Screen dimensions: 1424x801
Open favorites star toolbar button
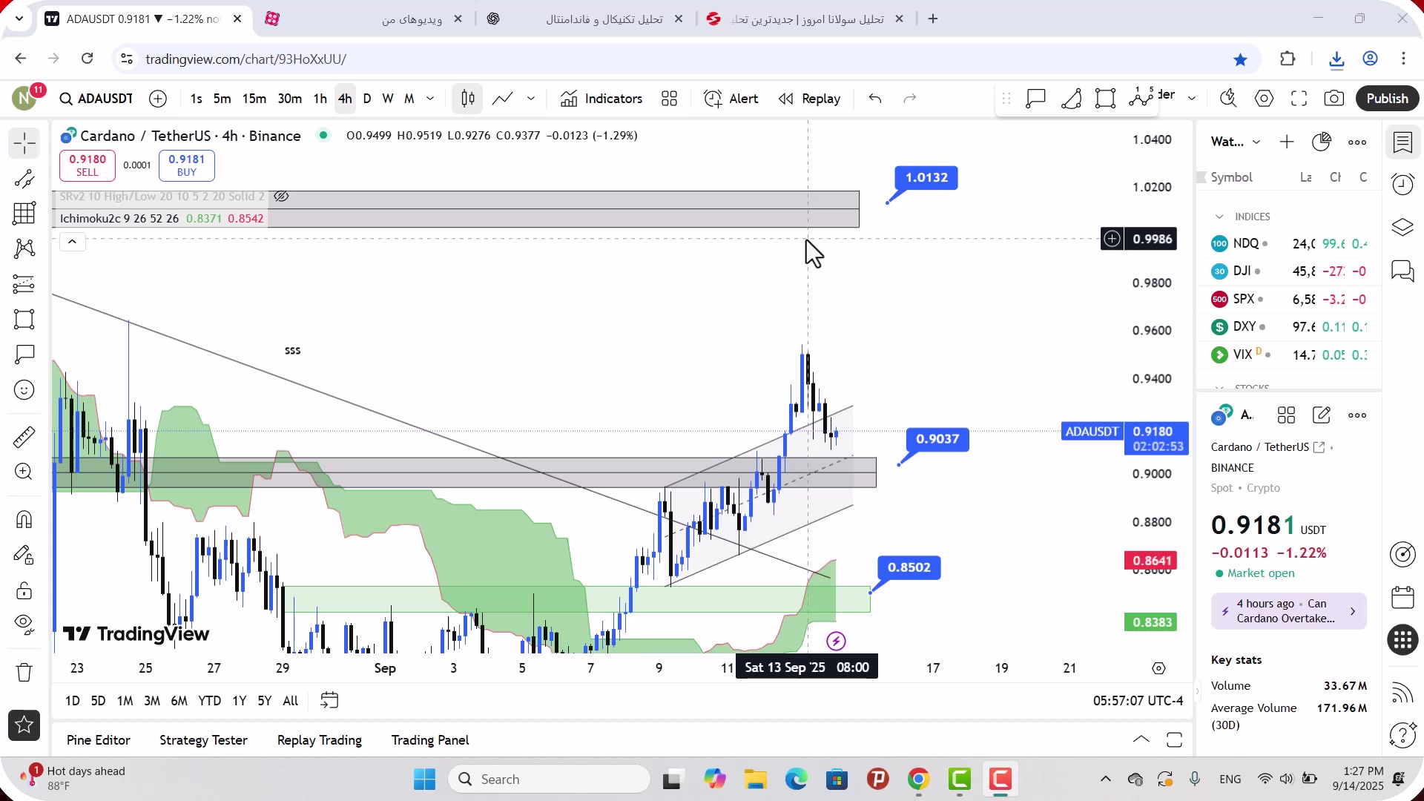(x=24, y=725)
